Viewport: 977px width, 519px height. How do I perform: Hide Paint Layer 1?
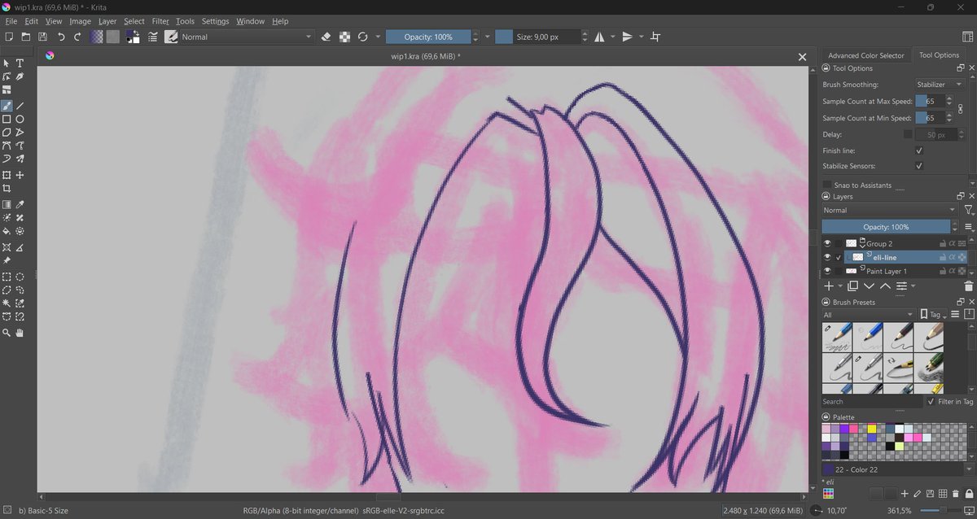(x=827, y=271)
